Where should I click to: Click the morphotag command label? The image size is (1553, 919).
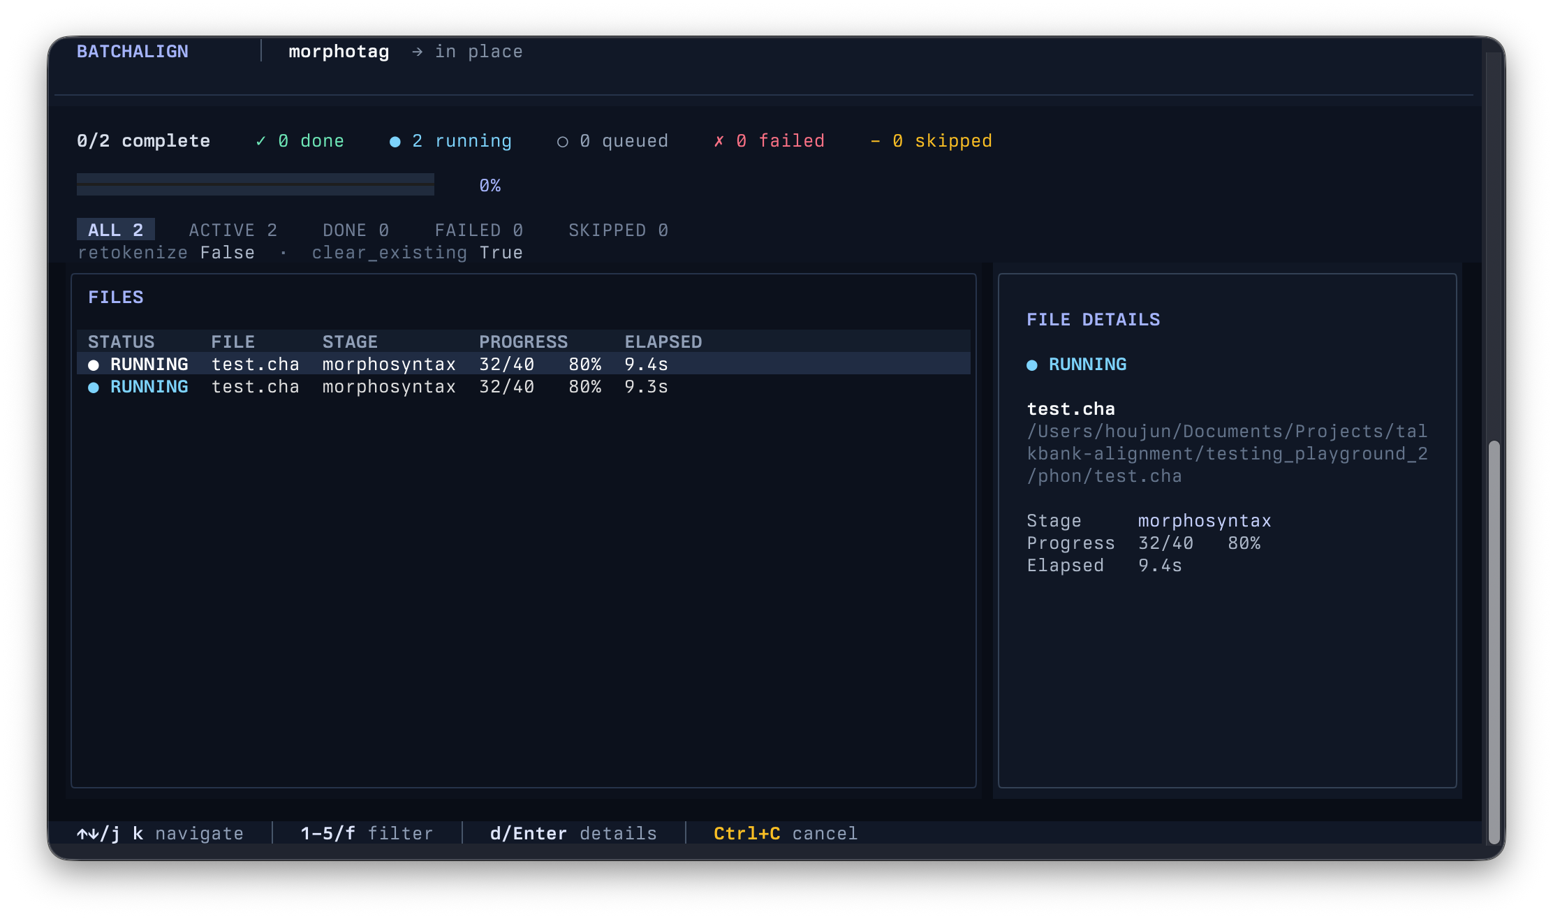339,52
